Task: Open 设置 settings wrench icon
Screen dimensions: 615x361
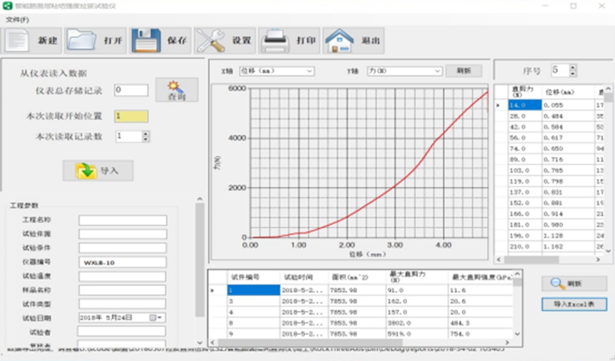Action: pos(211,41)
